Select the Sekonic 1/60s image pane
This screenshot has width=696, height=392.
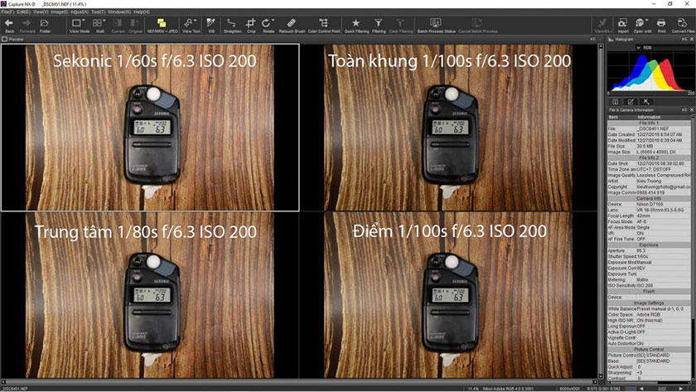click(x=150, y=128)
